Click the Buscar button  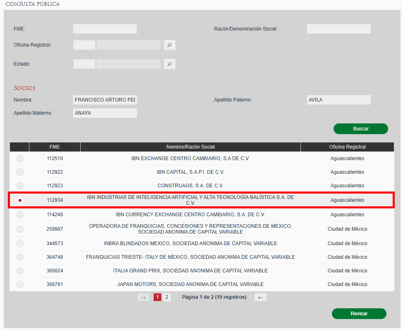(x=360, y=129)
